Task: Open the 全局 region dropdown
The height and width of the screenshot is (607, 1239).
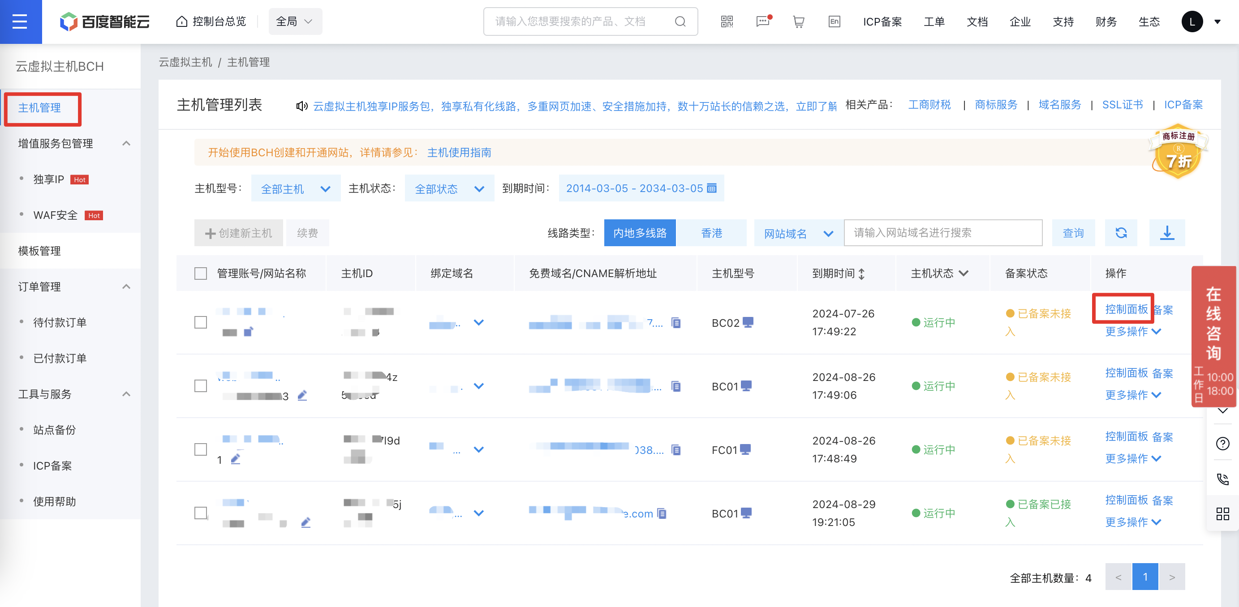Action: [x=295, y=21]
